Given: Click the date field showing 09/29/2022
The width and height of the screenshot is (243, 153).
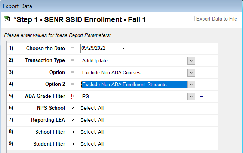Looking at the screenshot, I should 99,49.
